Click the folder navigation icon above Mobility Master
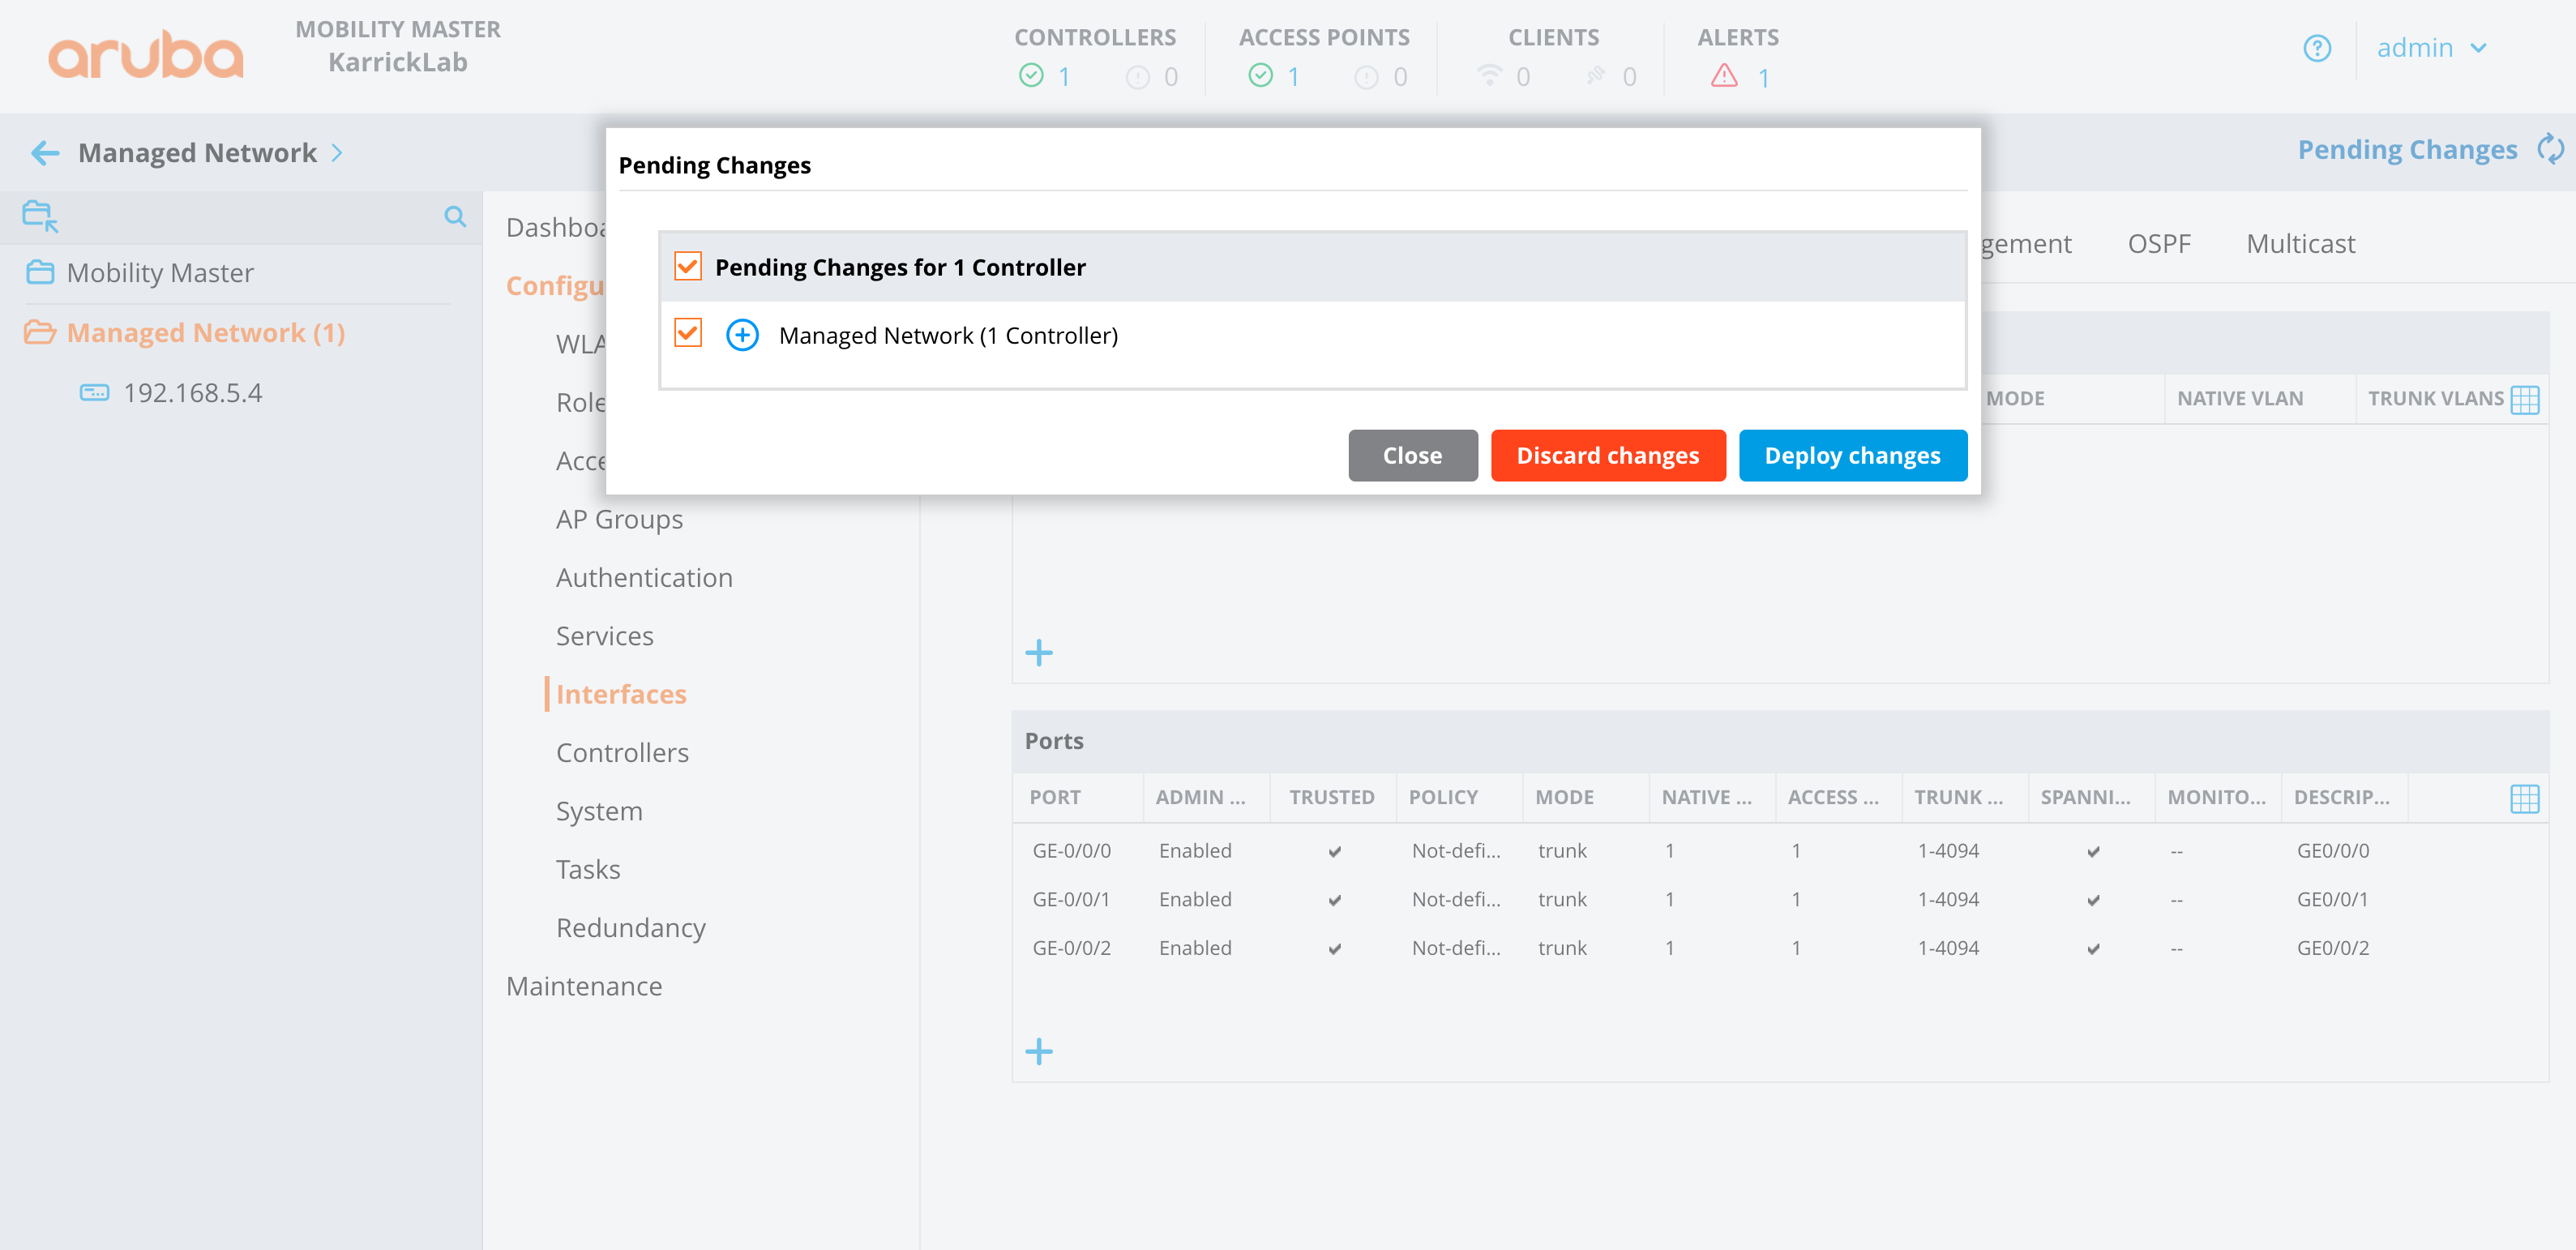Image resolution: width=2576 pixels, height=1250 pixels. [40, 216]
